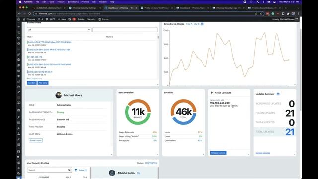Click the Banned Users list scrollbar
Viewport: 318px width, 179px height.
(x=158, y=37)
